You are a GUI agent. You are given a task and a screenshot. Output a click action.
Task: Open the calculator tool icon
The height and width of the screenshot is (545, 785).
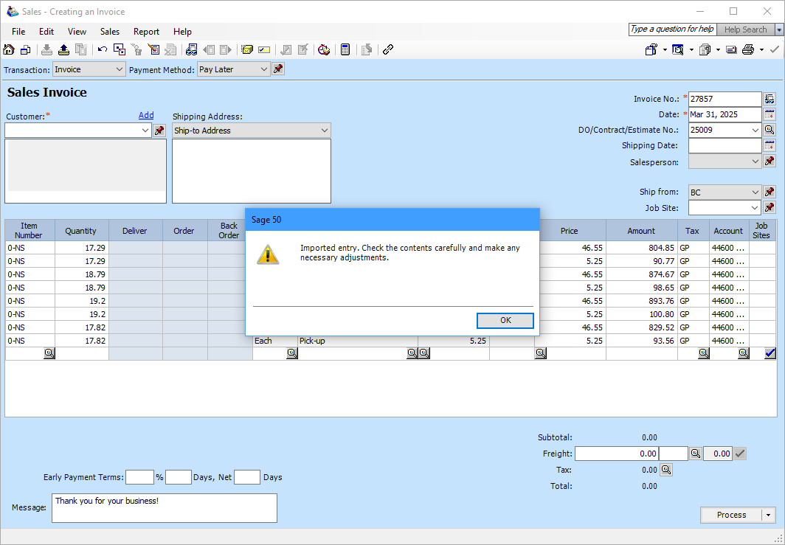pyautogui.click(x=345, y=50)
